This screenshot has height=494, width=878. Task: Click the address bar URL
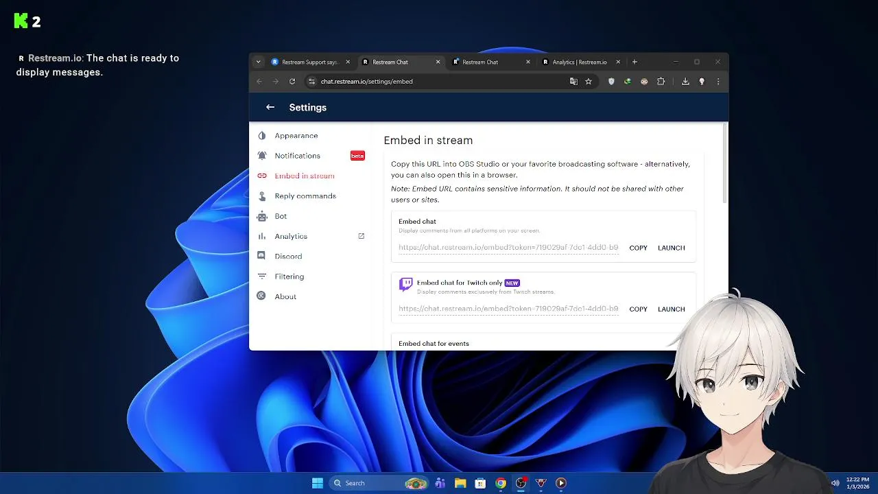coord(367,81)
